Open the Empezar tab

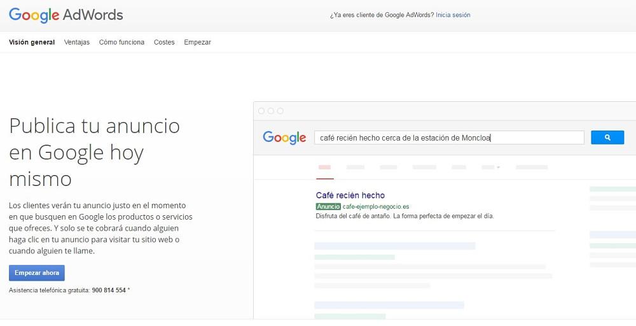(x=198, y=42)
